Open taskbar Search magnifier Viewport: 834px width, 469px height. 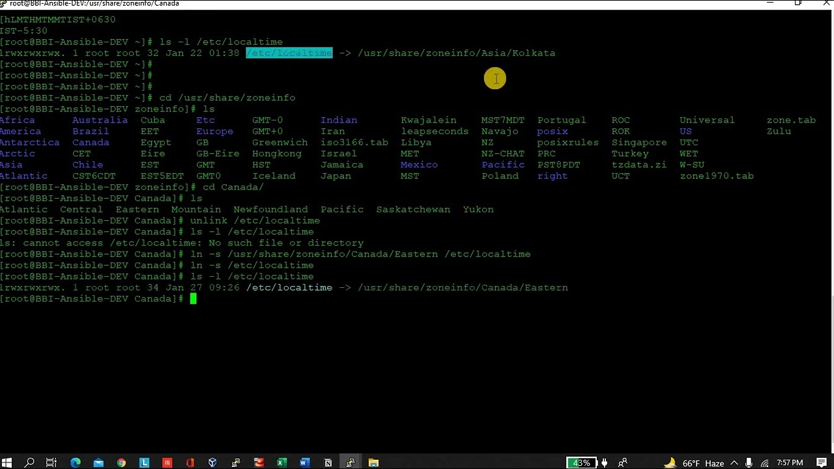tap(29, 462)
